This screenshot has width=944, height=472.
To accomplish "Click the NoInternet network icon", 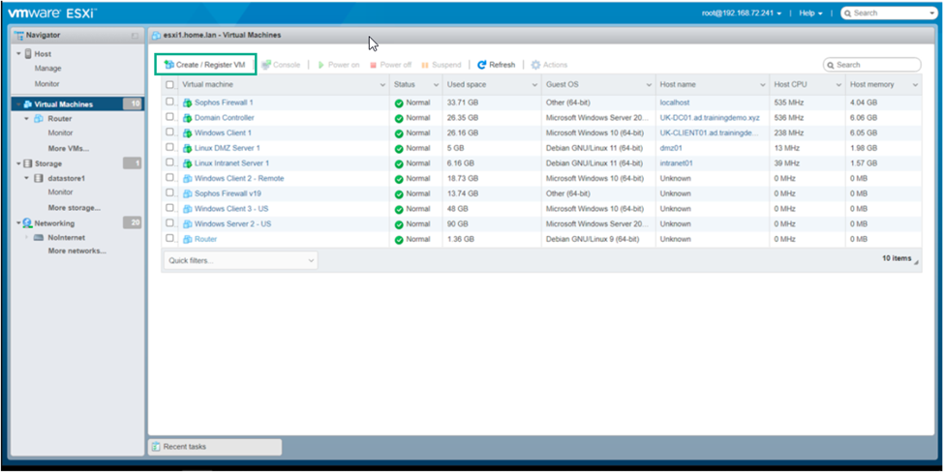I will [x=39, y=238].
